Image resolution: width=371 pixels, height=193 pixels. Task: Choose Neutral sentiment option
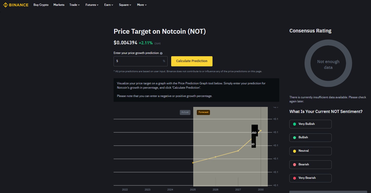click(310, 151)
